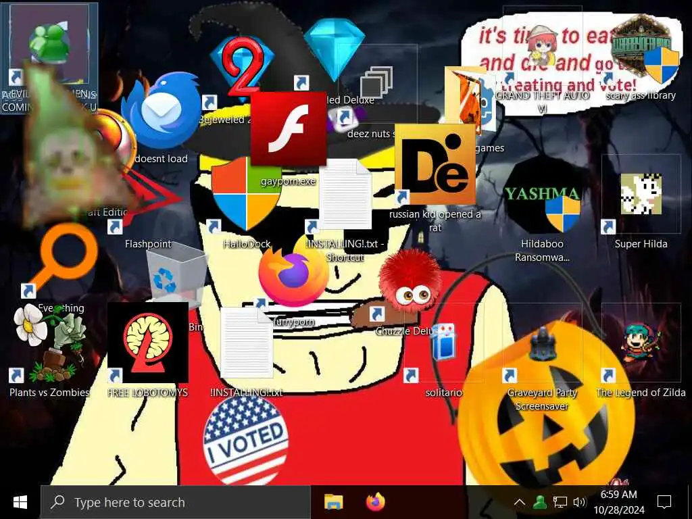Click the volume speaker tray icon
This screenshot has width=692, height=519.
[579, 502]
